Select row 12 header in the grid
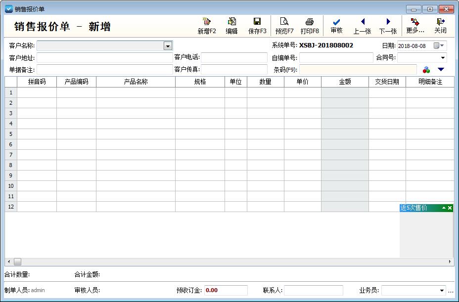459x302 pixels. 11,207
